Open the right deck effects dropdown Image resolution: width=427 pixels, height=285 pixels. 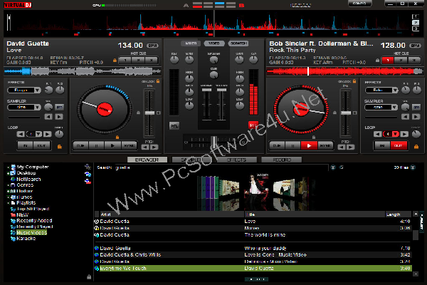click(395, 90)
